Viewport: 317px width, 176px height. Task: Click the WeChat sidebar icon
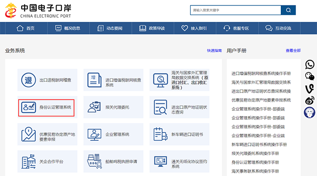coord(309,76)
